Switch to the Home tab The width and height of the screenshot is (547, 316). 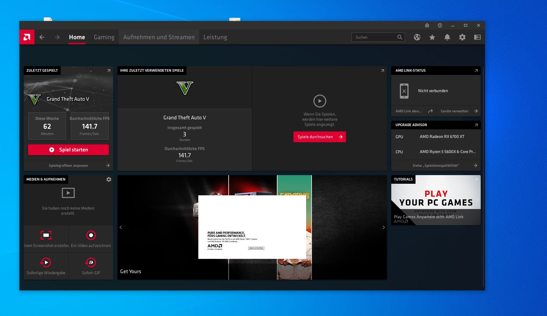77,37
